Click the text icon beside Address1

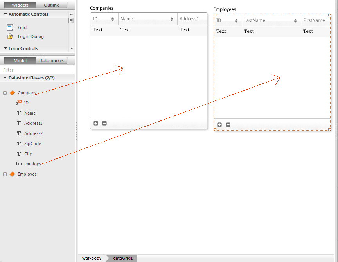coord(19,123)
